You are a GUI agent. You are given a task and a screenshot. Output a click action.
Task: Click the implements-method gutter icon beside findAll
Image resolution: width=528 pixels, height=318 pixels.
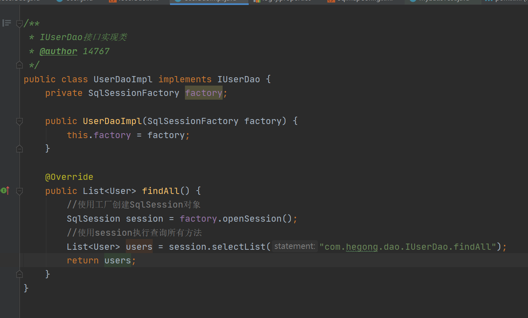tap(5, 191)
